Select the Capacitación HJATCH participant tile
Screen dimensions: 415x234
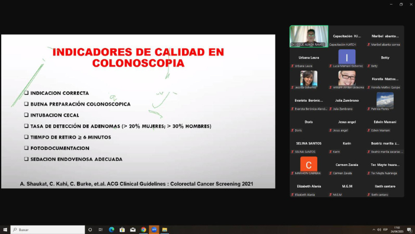(347, 37)
